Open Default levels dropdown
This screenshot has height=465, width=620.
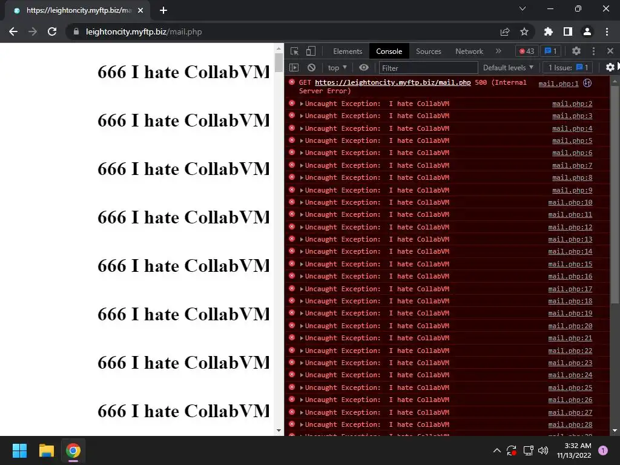[x=508, y=68]
